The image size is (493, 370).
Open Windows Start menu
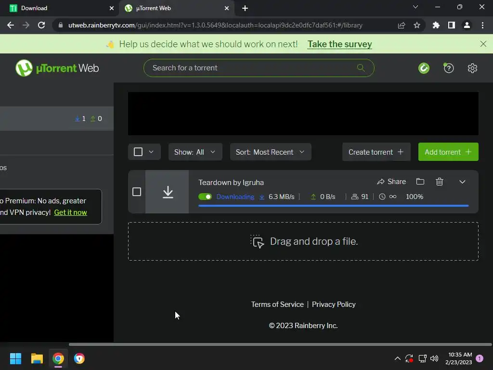click(x=15, y=358)
